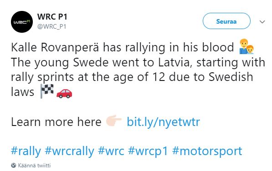
Task: Open the bit.ly/nyetwtr link
Action: tap(164, 122)
